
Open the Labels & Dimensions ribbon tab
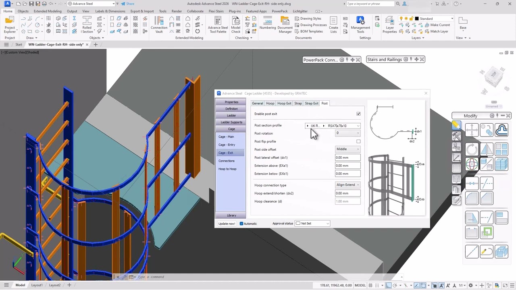coord(110,11)
